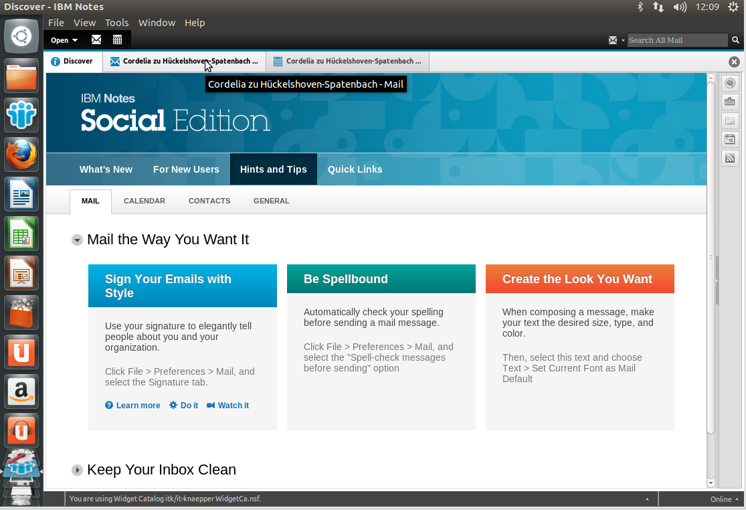Viewport: 746px width, 510px height.
Task: Launch the Files manager from the launcher
Action: [21, 76]
